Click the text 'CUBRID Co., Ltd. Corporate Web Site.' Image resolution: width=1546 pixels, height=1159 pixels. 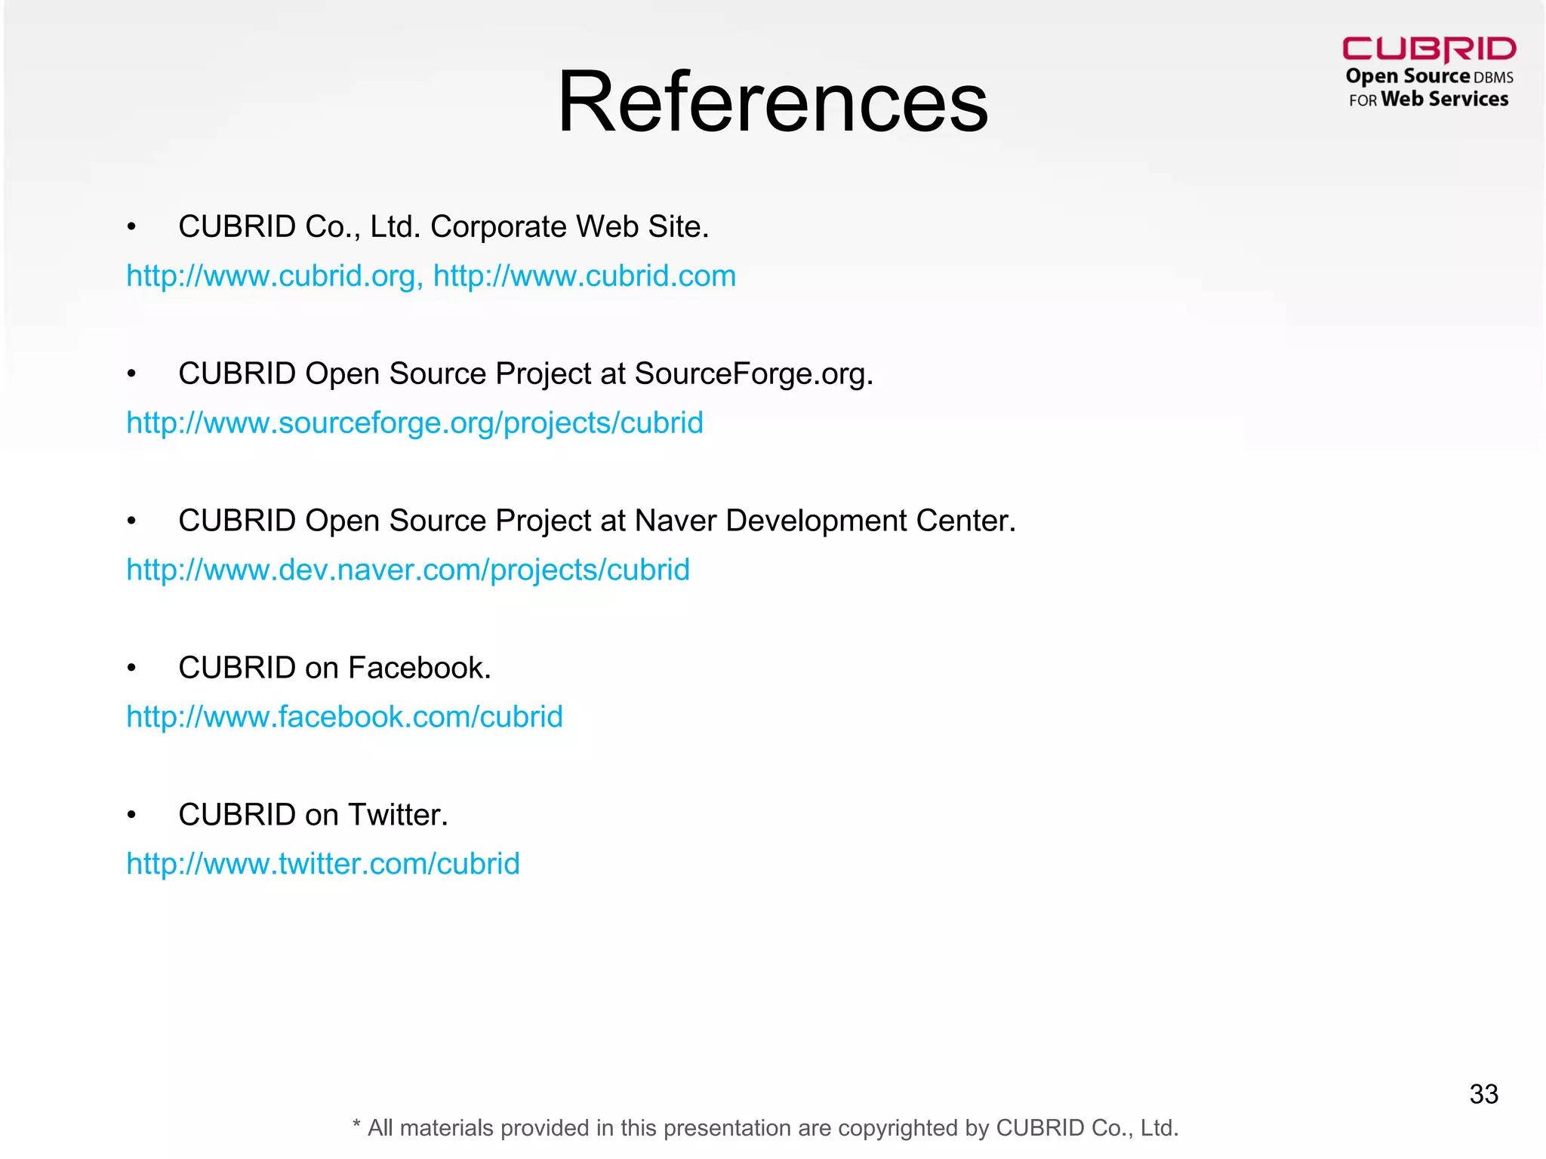pyautogui.click(x=444, y=226)
